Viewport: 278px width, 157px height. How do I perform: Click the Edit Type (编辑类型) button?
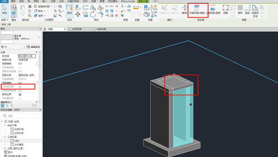tap(33, 47)
